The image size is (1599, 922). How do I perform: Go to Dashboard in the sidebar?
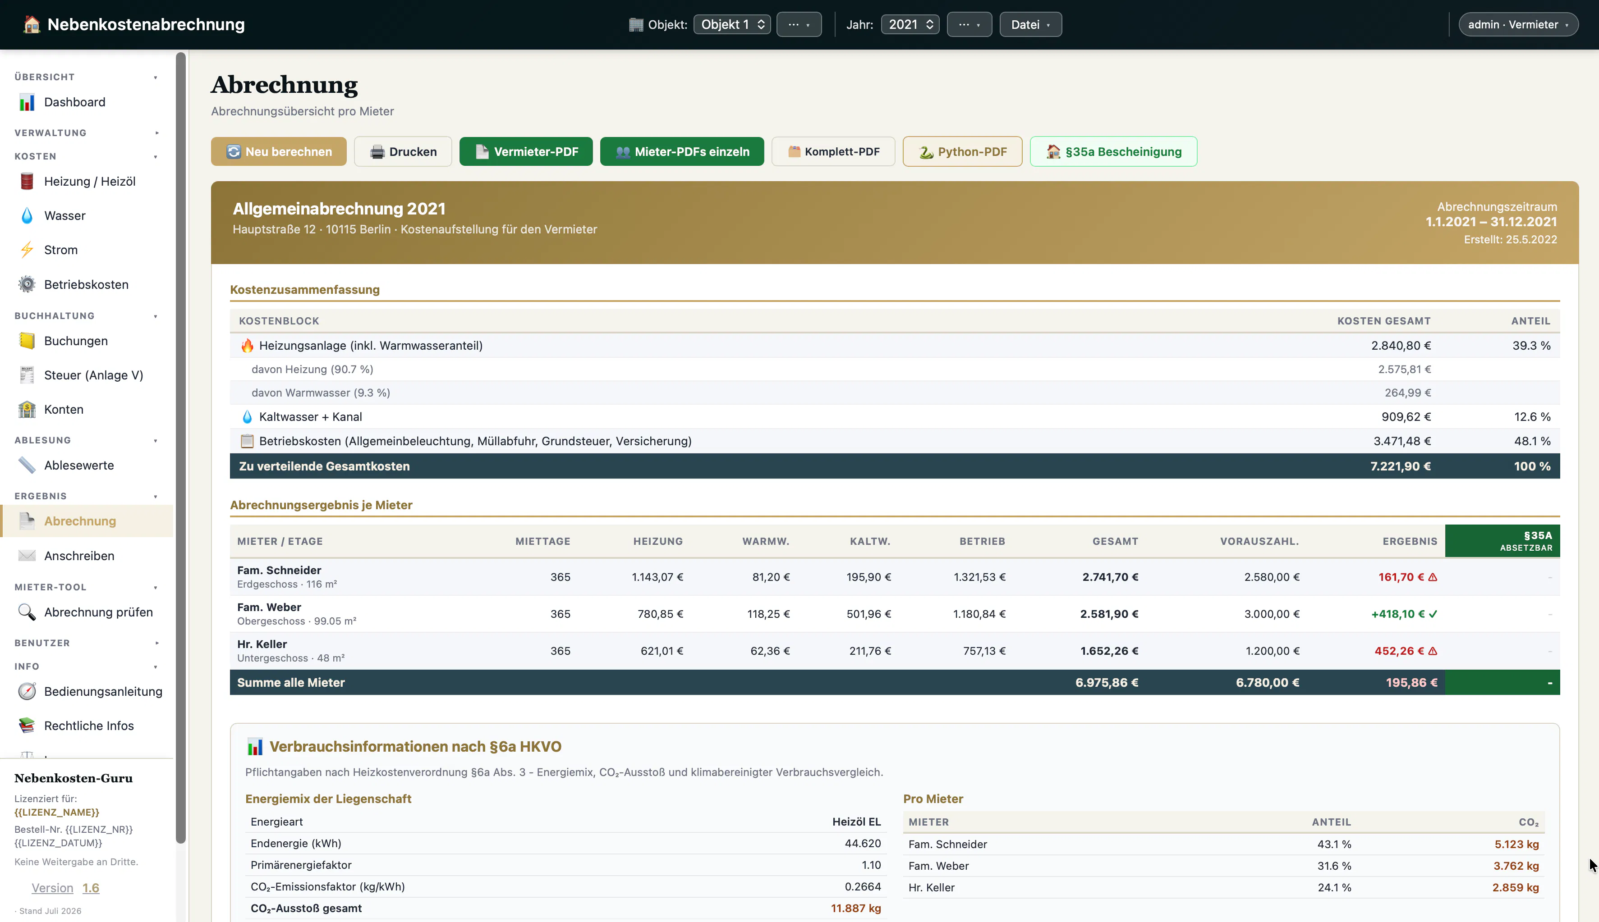pos(87,103)
